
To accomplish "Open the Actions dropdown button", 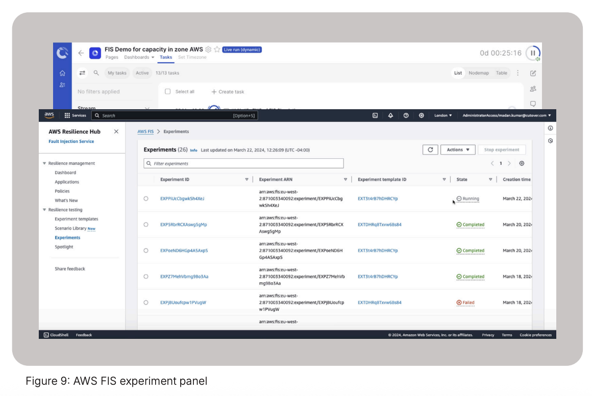I will (x=458, y=150).
